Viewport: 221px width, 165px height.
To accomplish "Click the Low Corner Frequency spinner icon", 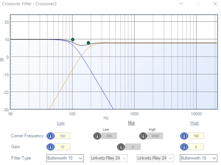I will click(50, 136).
